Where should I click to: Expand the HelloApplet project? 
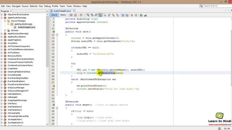pos(1,97)
